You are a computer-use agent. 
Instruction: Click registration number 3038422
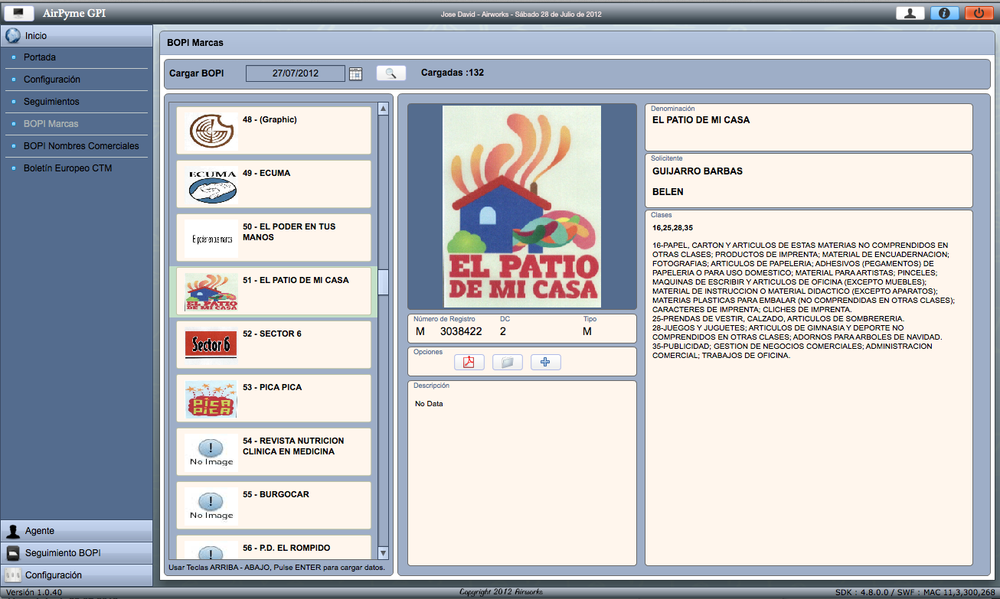461,331
